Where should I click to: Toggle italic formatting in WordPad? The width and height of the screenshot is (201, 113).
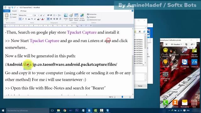click(23, 19)
